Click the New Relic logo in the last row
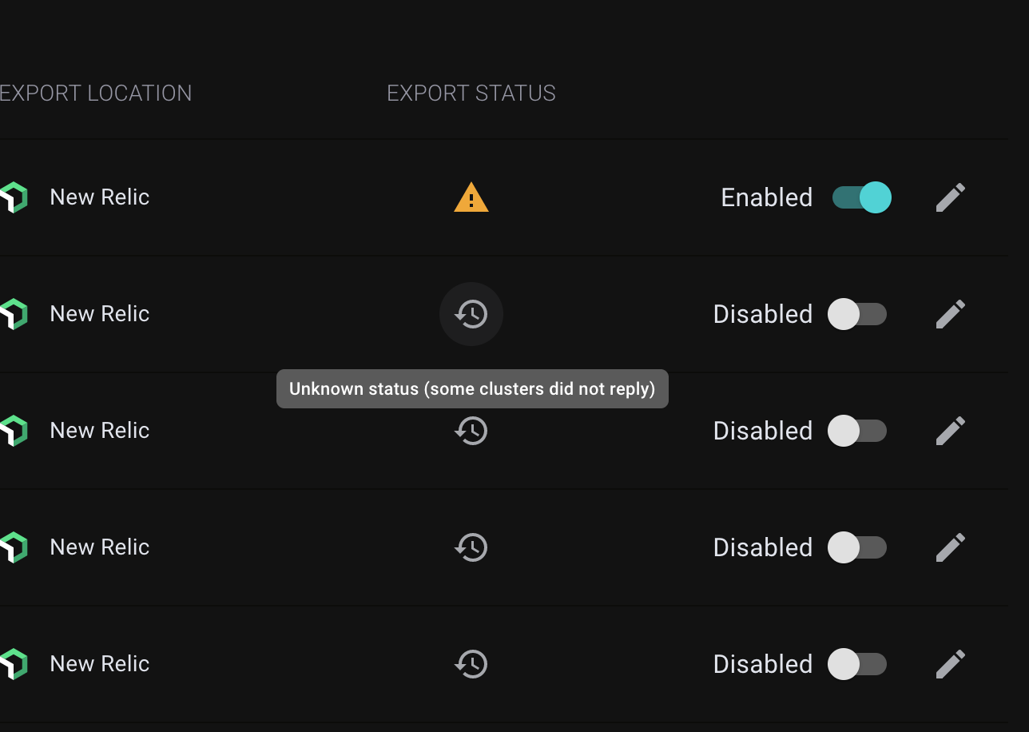Image resolution: width=1029 pixels, height=732 pixels. (14, 664)
